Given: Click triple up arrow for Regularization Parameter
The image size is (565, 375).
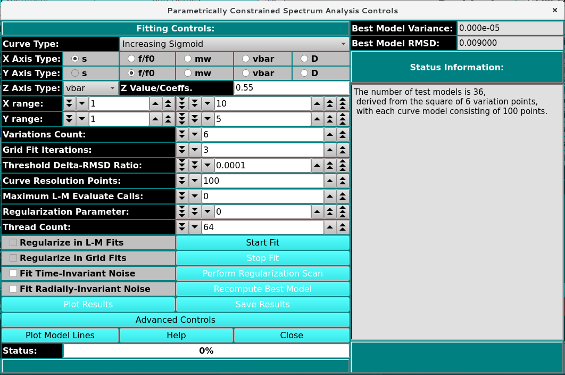Looking at the screenshot, I should point(343,212).
